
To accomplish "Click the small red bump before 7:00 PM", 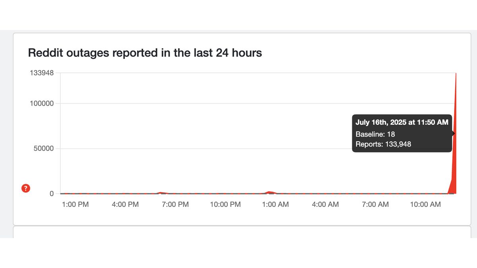I will coord(160,193).
